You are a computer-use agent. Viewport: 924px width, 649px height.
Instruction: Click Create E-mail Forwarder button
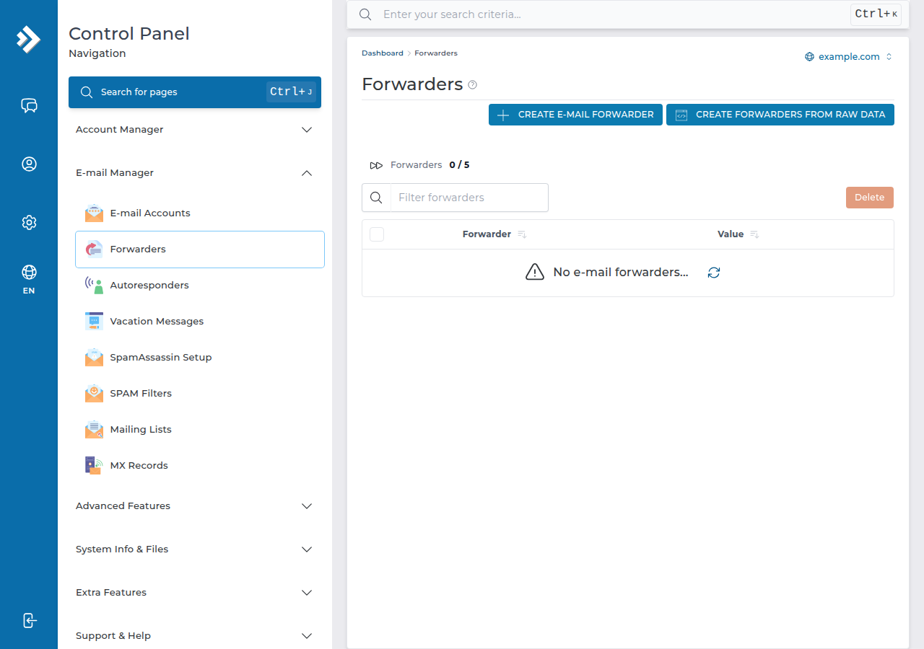click(x=575, y=115)
